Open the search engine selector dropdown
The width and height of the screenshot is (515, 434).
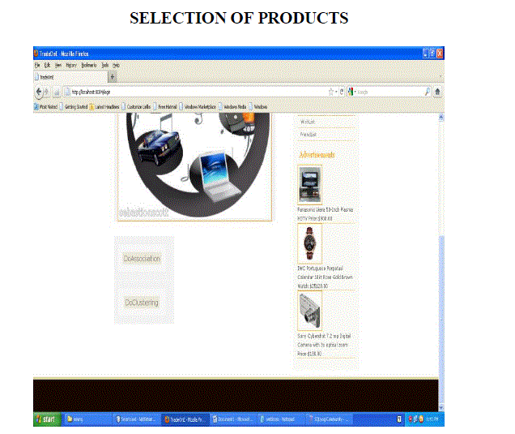tap(352, 92)
